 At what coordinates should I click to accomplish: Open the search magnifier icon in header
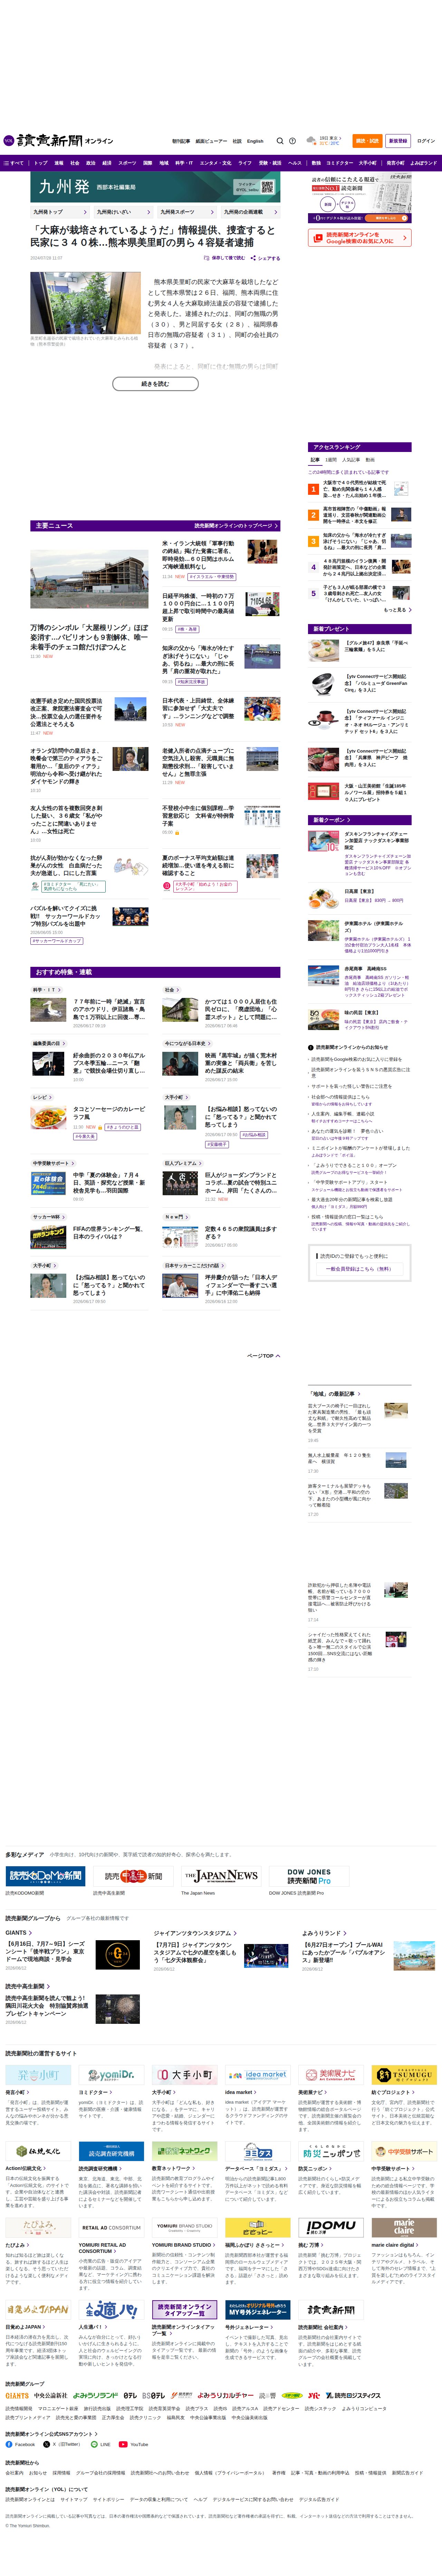[280, 141]
